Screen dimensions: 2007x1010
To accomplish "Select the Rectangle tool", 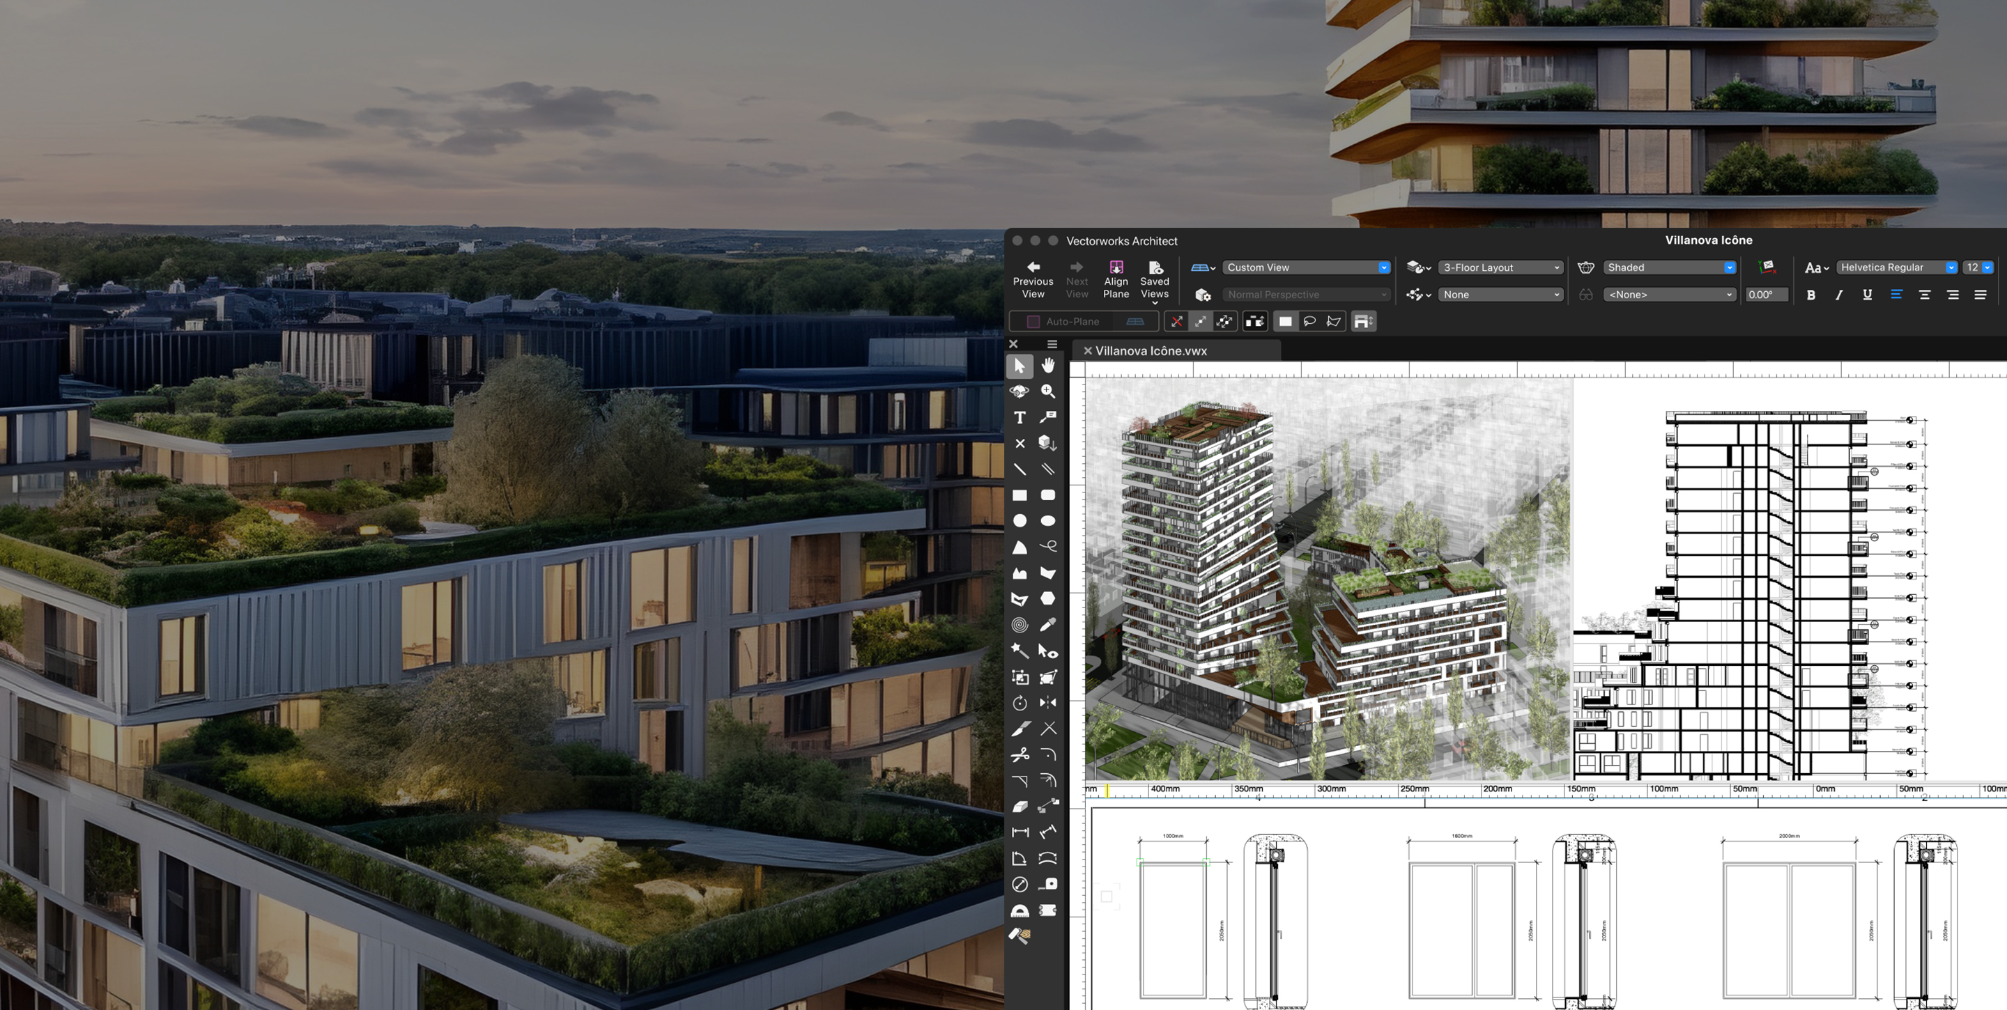I will pos(1019,495).
